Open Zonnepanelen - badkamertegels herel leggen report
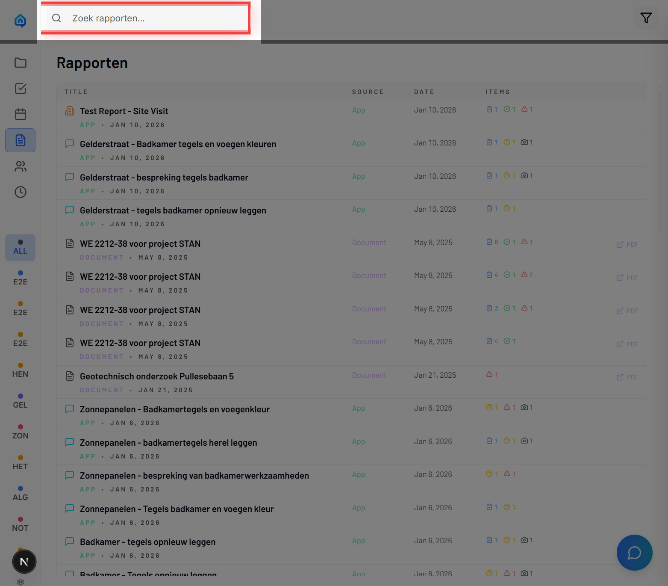The height and width of the screenshot is (586, 668). point(168,443)
